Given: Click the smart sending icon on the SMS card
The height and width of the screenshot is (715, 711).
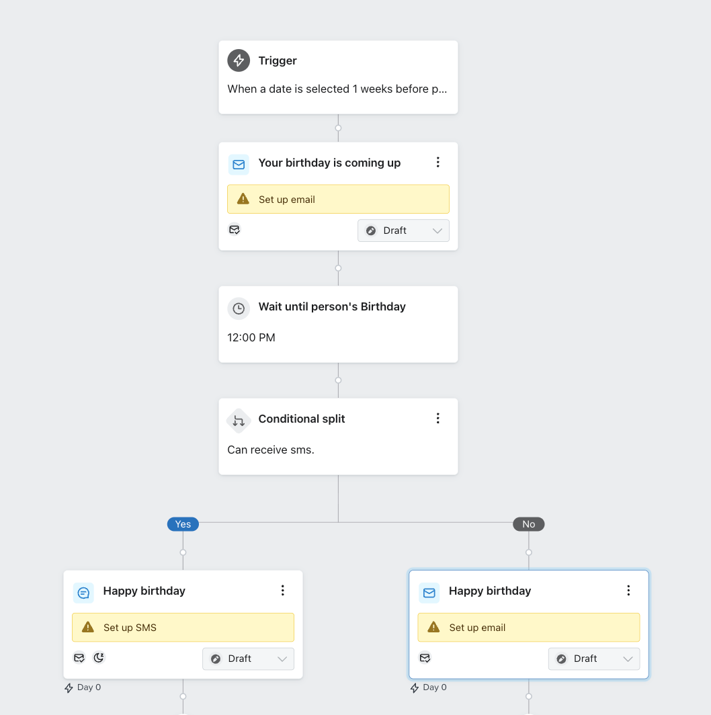Looking at the screenshot, I should (79, 657).
